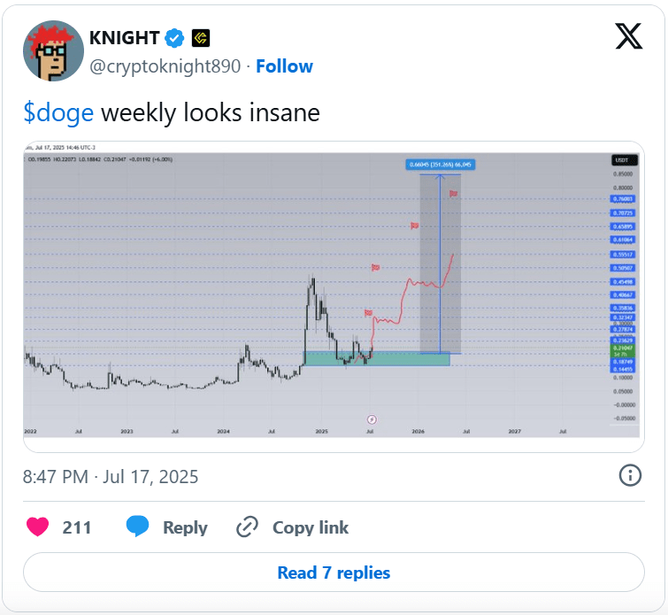
Task: Open the KNIGHT display name
Action: (125, 38)
